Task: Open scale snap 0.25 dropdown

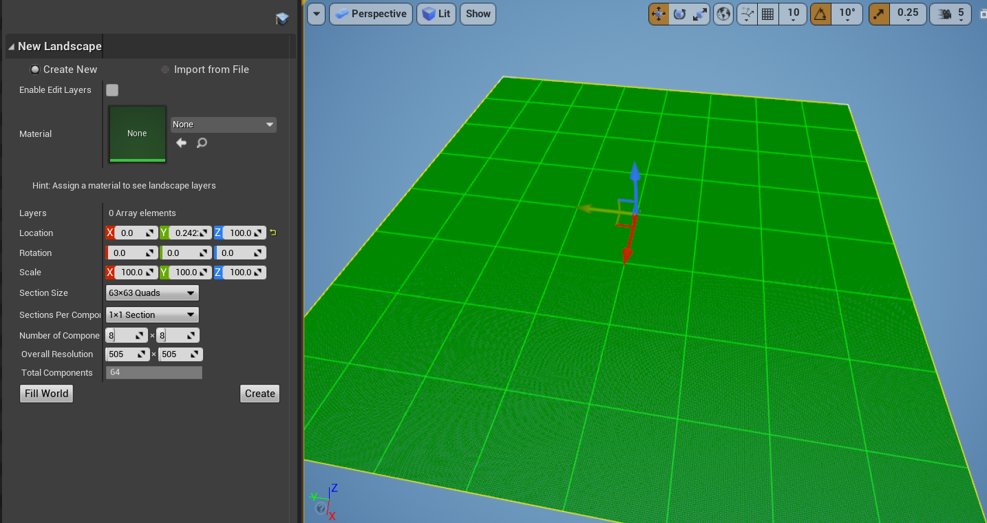Action: (908, 14)
